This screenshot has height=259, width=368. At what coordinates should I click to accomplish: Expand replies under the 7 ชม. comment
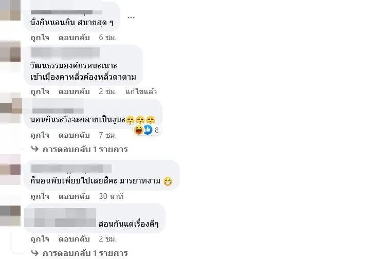click(85, 149)
